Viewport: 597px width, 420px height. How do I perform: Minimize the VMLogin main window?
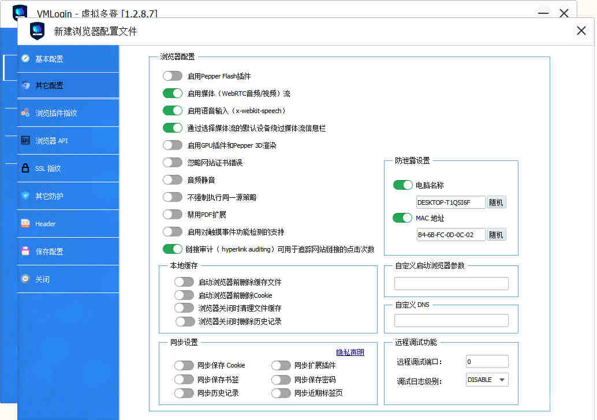543,13
